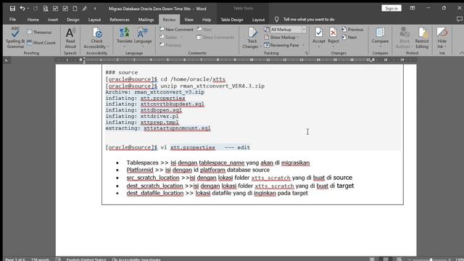Click the tab selector at ruler left

[7, 60]
